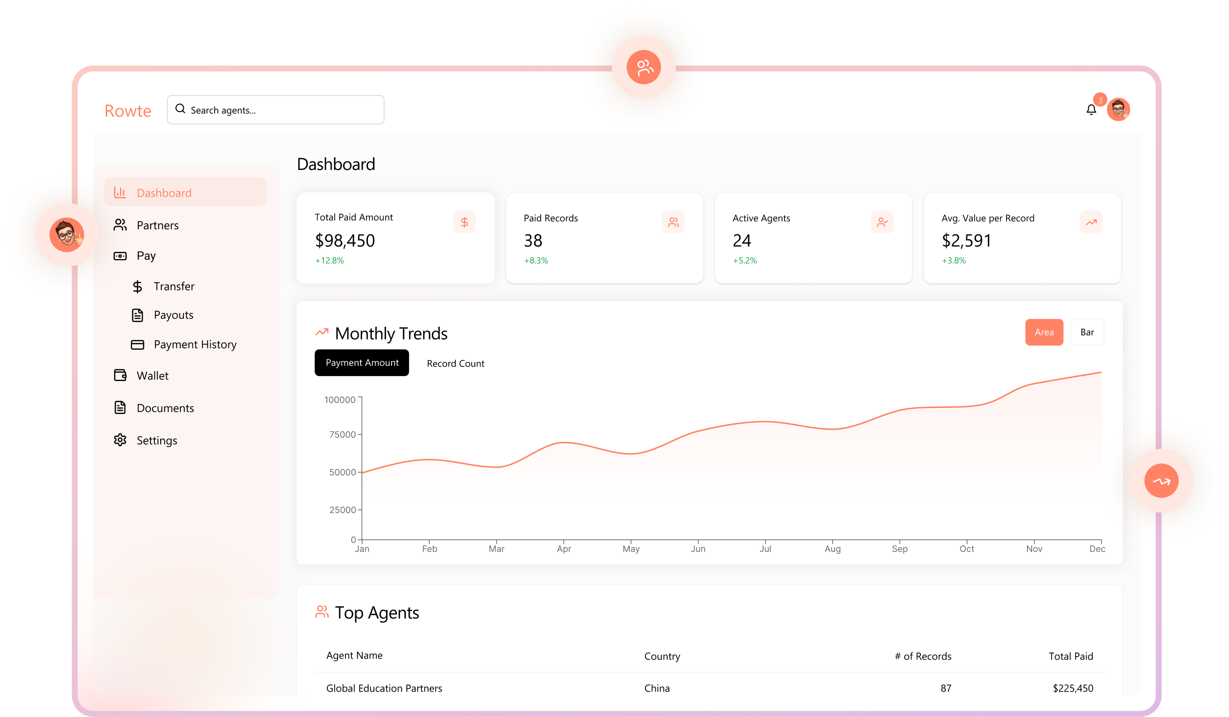Click the 100000 label on the chart's vertical axis
Viewport: 1229px width, 717px height.
point(340,400)
